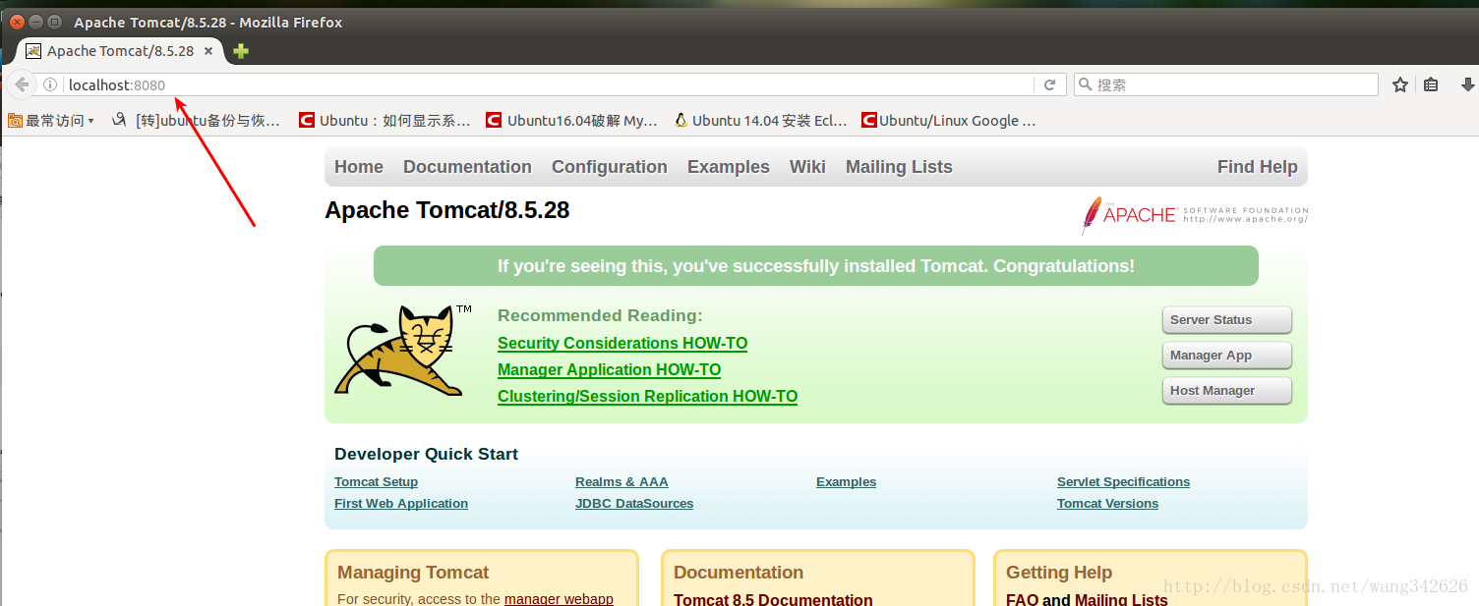This screenshot has height=606, width=1479.
Task: Open the Servlet Specifications link
Action: 1123,482
